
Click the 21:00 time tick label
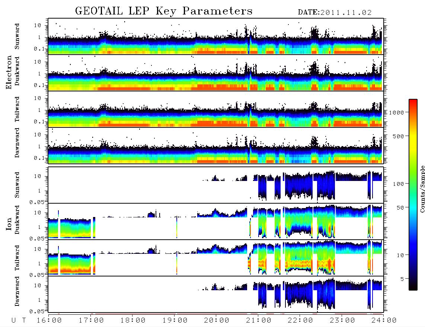point(259,321)
